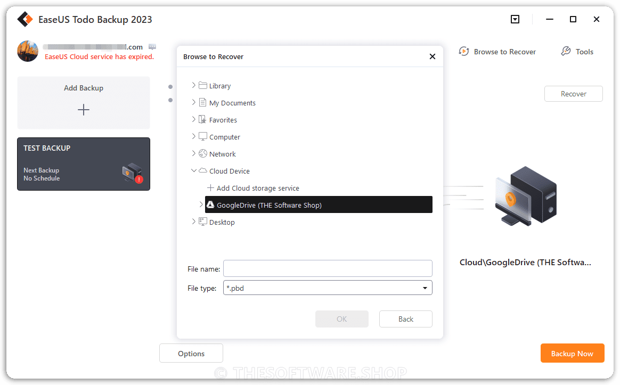Click the backup destination computer illustration
620x385 pixels.
click(526, 196)
